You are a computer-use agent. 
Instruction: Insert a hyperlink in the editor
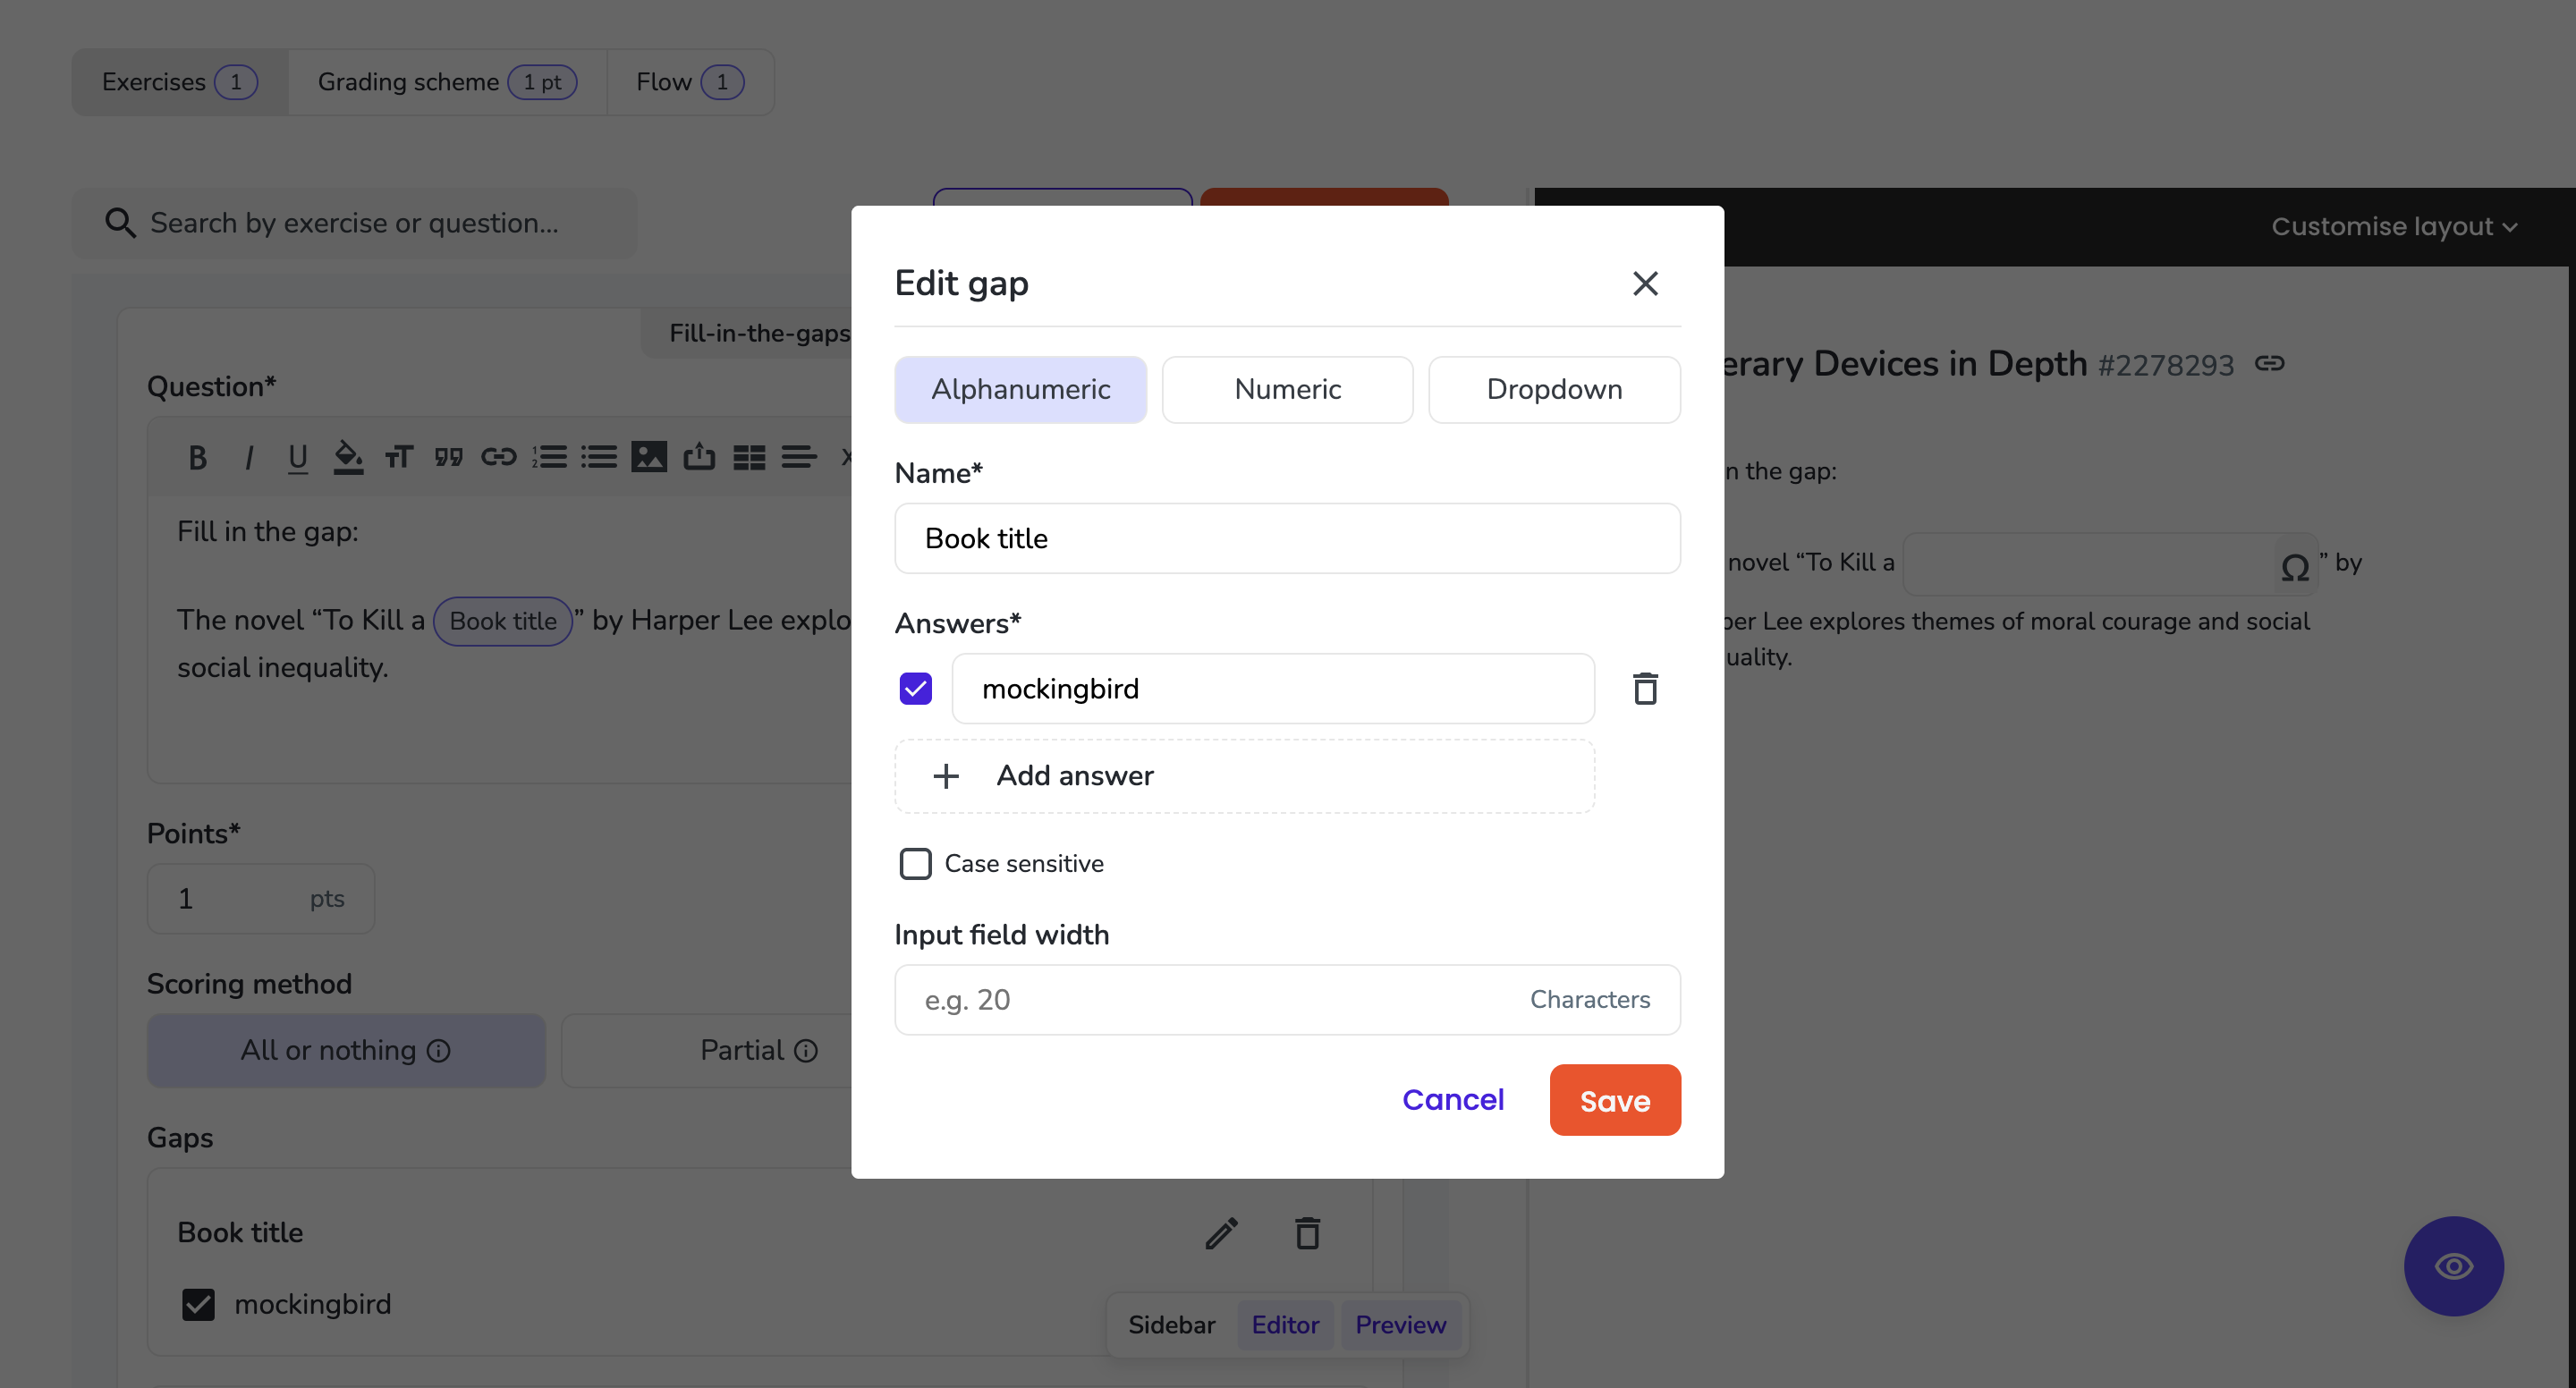[x=498, y=458]
